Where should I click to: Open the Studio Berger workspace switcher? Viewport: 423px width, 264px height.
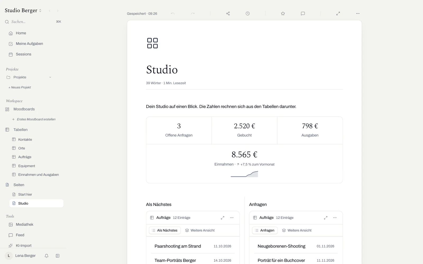pos(23,11)
